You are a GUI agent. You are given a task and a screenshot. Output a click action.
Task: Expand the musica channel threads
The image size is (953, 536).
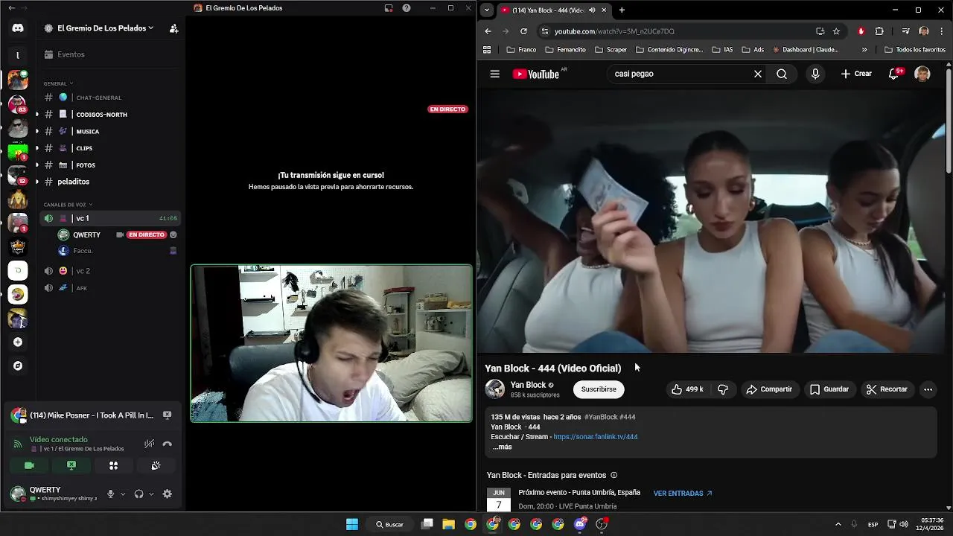37,131
